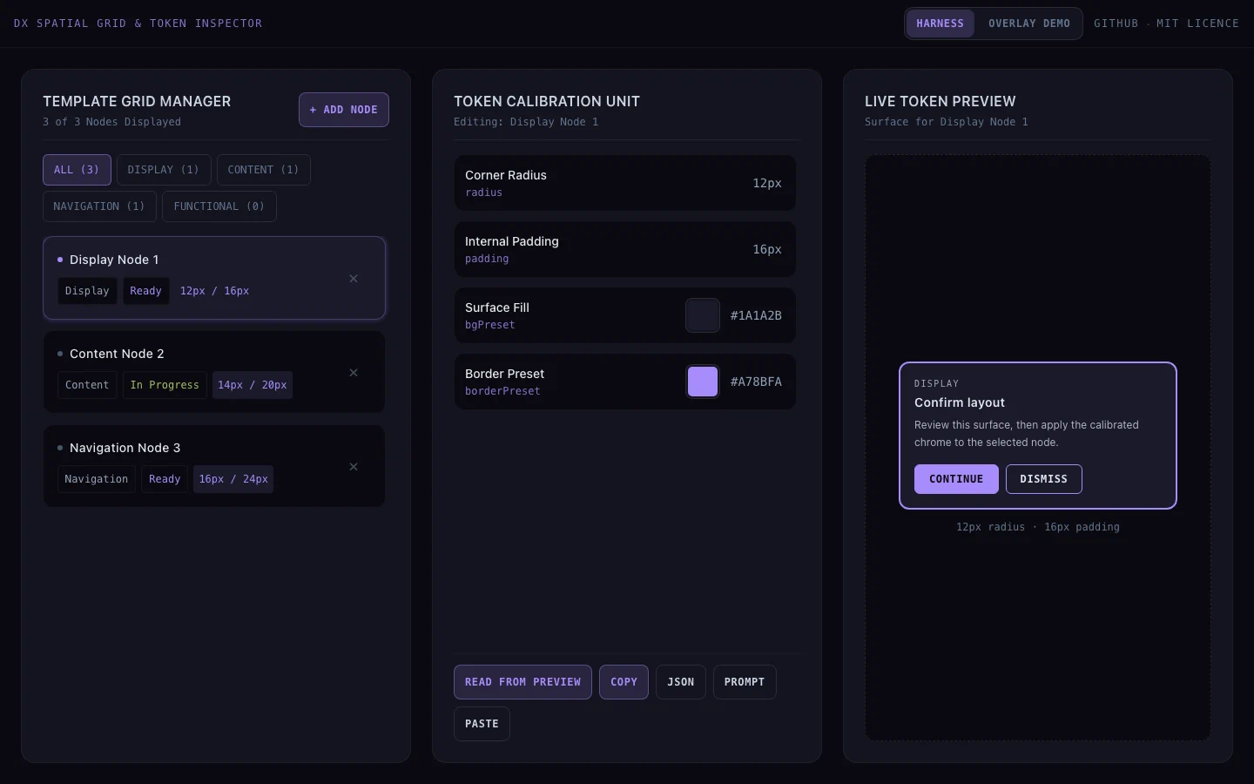Click the JSON button

click(x=681, y=682)
